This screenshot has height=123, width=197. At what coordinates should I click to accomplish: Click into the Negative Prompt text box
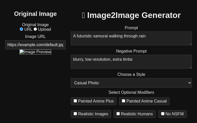pyautogui.click(x=131, y=61)
